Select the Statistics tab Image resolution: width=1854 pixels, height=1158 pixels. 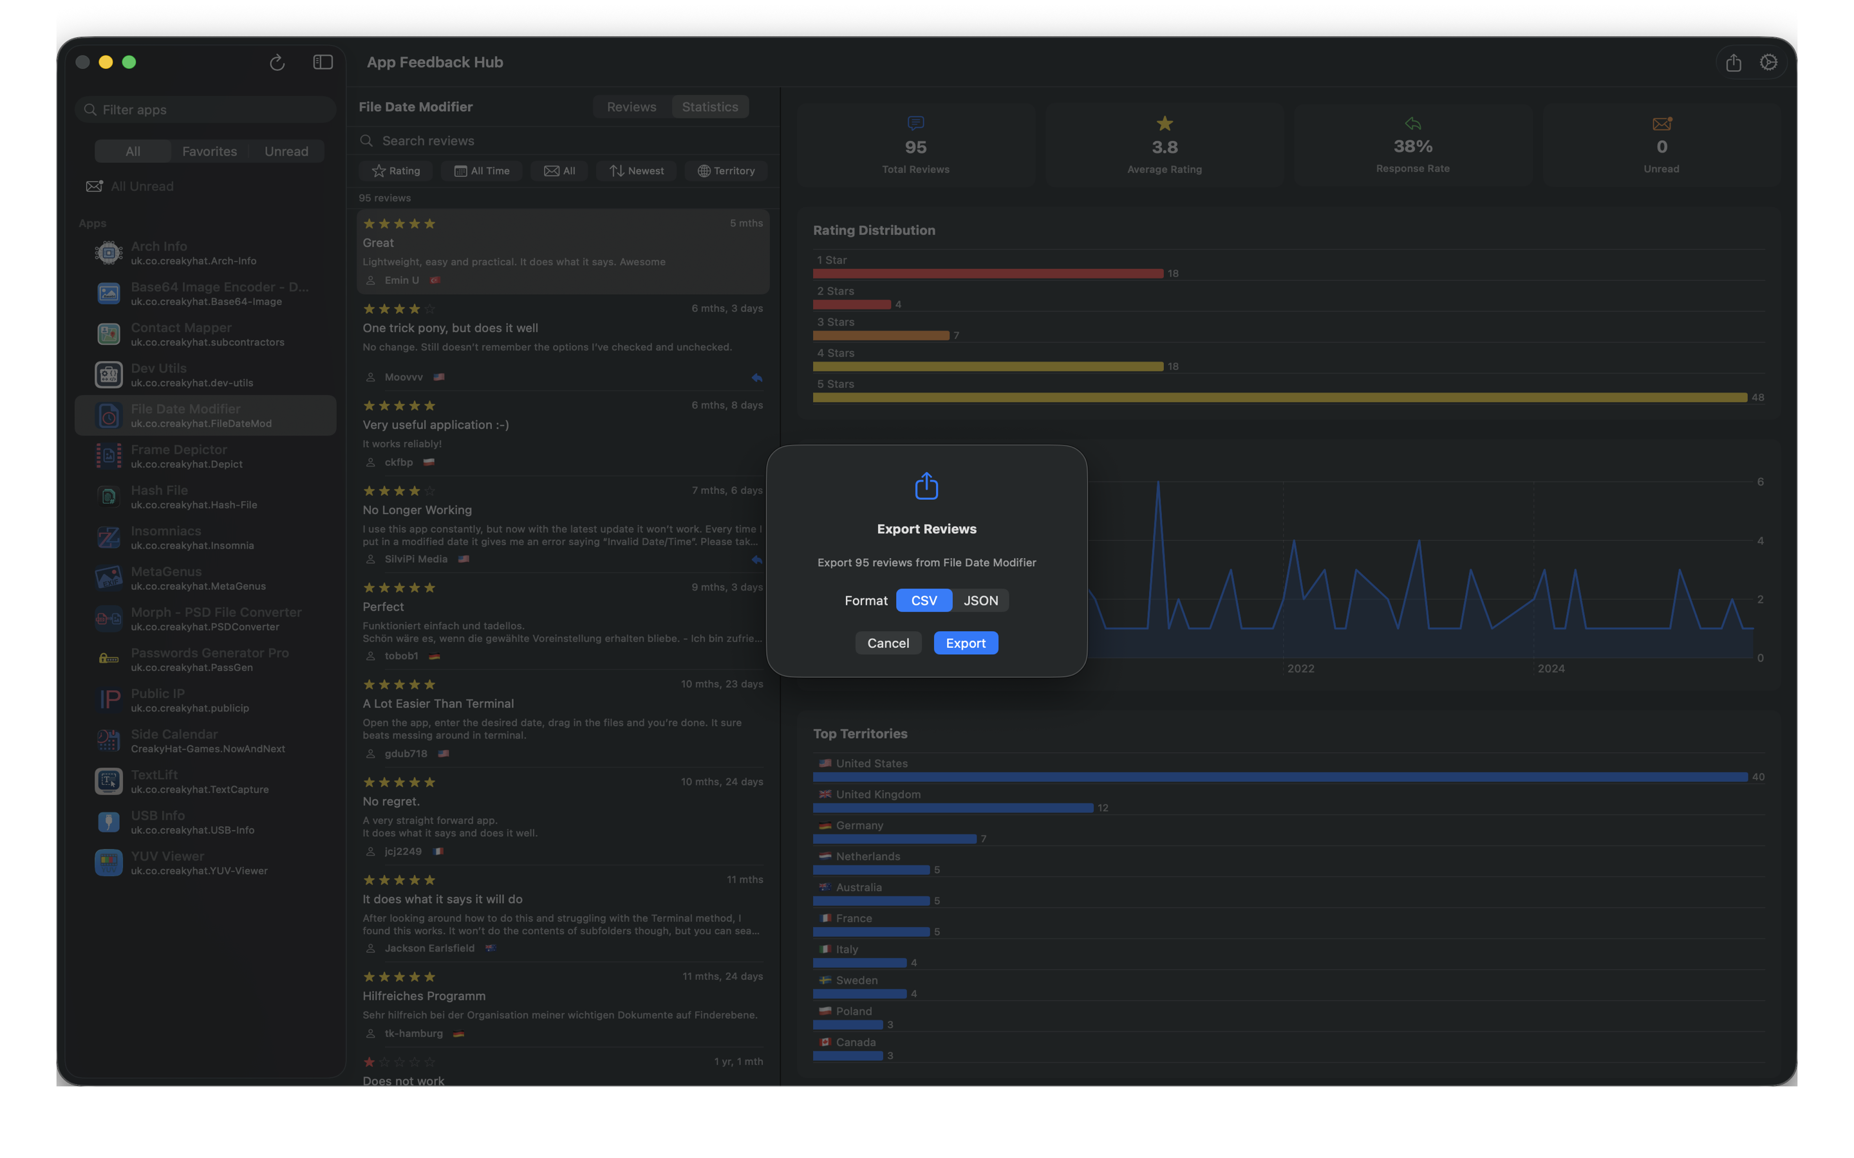pos(709,106)
